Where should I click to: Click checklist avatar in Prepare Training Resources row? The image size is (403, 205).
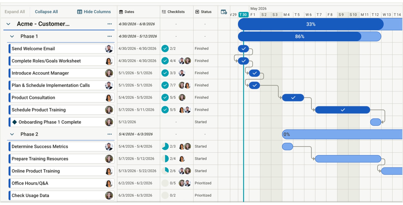182,159
